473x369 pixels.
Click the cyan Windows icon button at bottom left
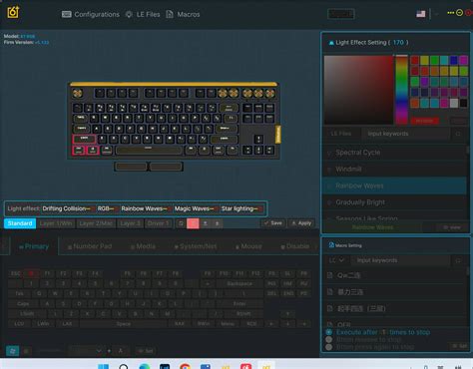point(12,351)
